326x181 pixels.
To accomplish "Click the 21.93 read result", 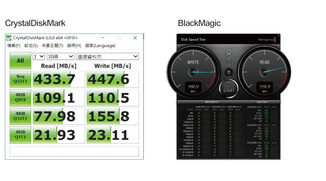I will [59, 135].
